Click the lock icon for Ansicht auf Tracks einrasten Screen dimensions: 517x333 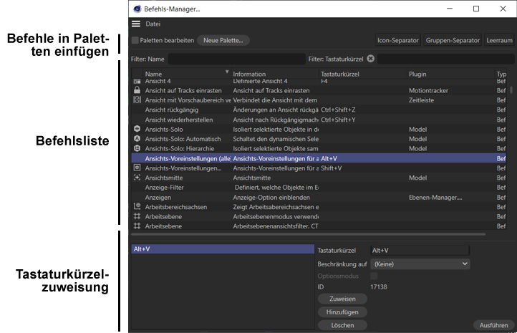[137, 90]
